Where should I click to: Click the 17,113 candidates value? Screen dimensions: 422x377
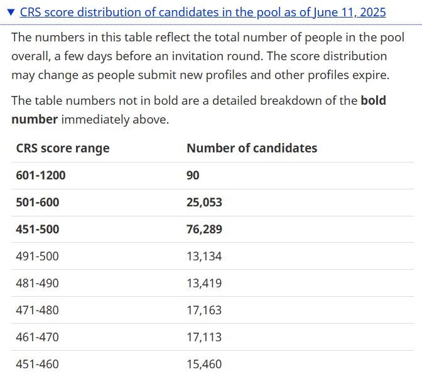(204, 337)
